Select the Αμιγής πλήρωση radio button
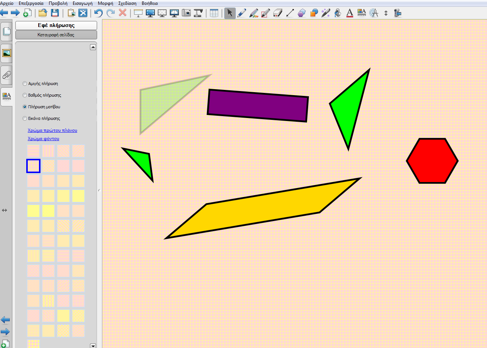487x348 pixels. point(25,84)
